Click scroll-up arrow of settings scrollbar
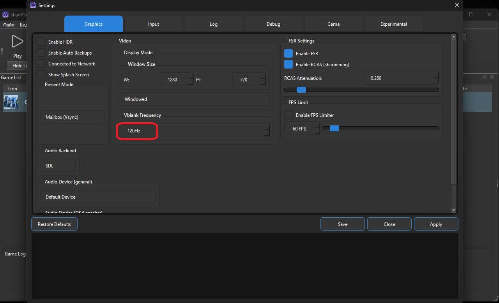 (453, 37)
